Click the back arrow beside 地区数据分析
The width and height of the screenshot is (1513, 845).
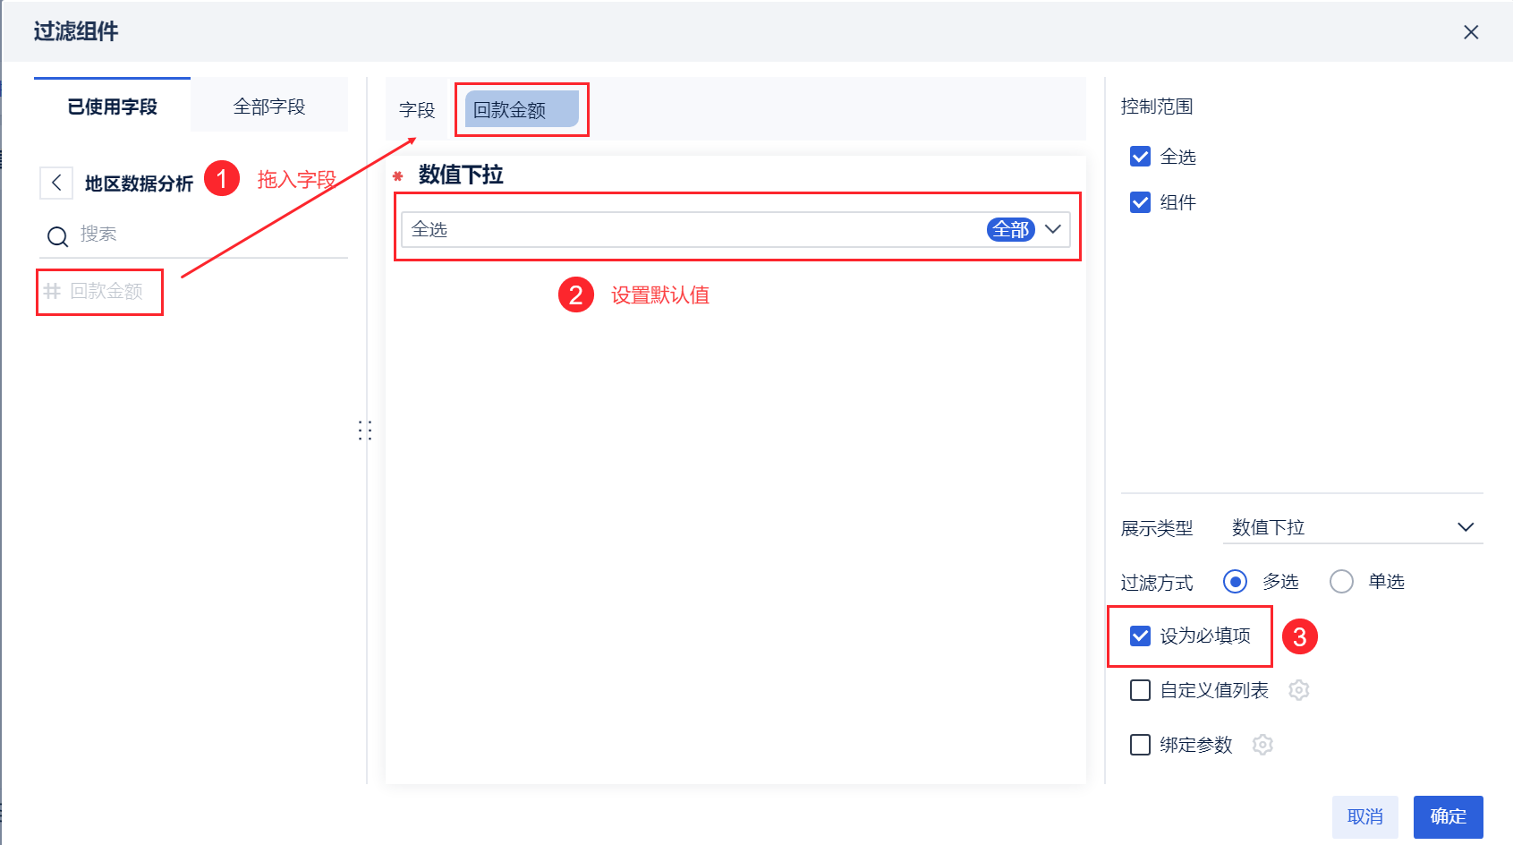(x=56, y=183)
